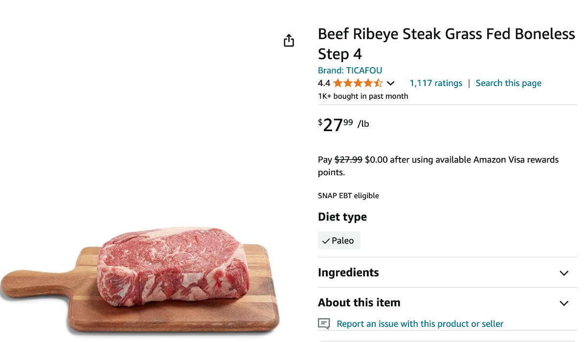Click the About this item heading
Screen dimensions: 587x342
[x=359, y=303]
